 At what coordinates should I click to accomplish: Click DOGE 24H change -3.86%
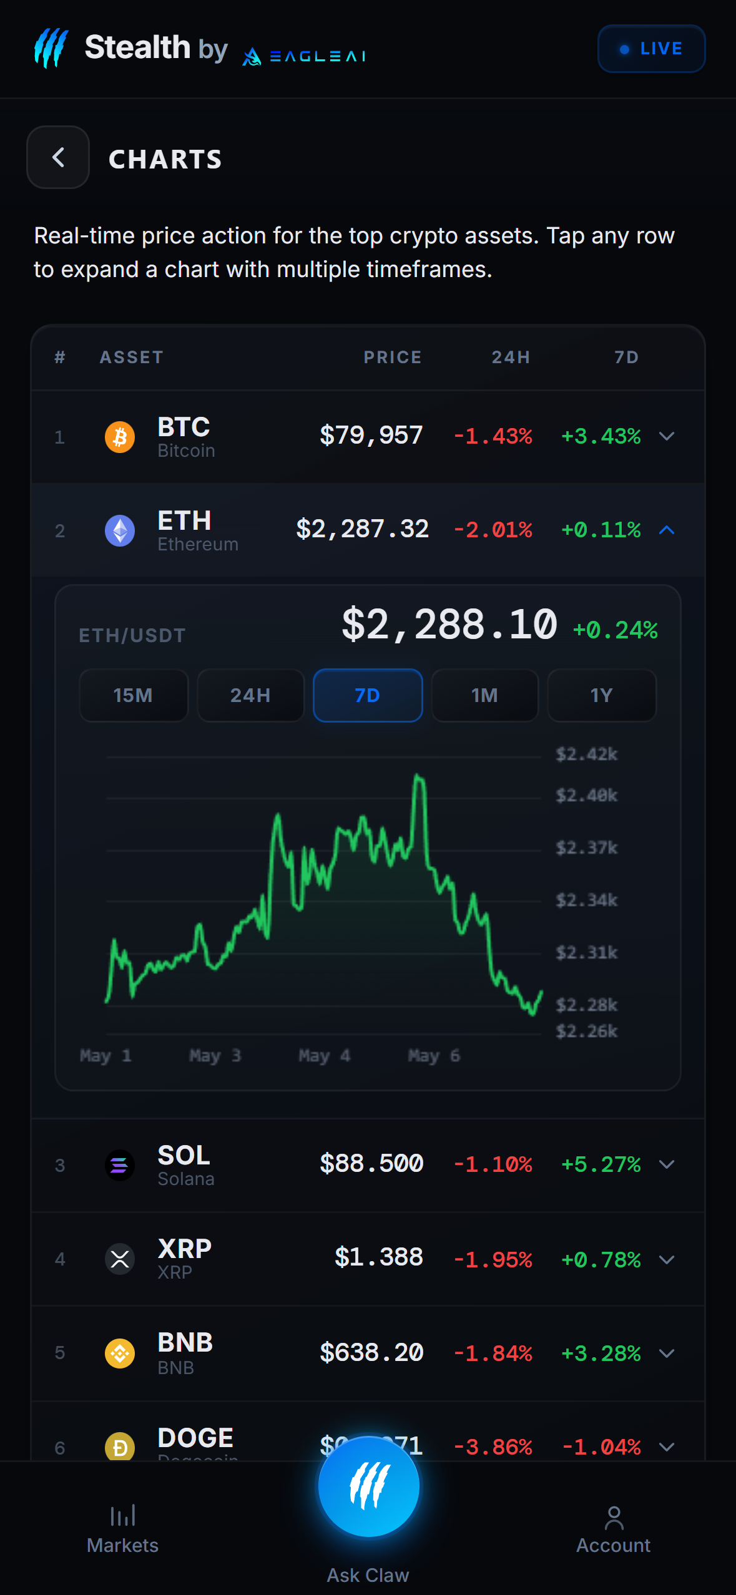click(x=493, y=1446)
